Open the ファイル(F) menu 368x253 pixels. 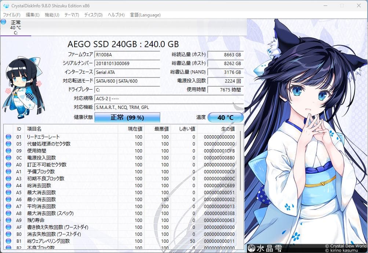11,15
